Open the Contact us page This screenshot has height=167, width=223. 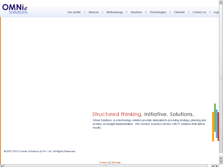point(199,12)
